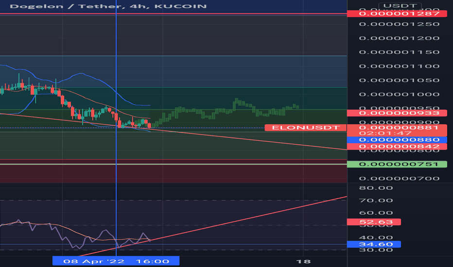Click the 0.000001000 price axis tick

399,94
